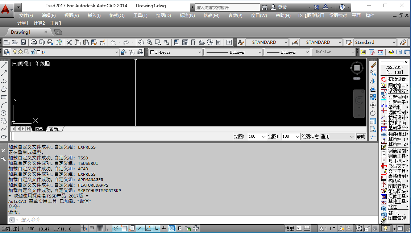Toggle Grid display in status bar
This screenshot has height=233, width=411.
[x=100, y=229]
